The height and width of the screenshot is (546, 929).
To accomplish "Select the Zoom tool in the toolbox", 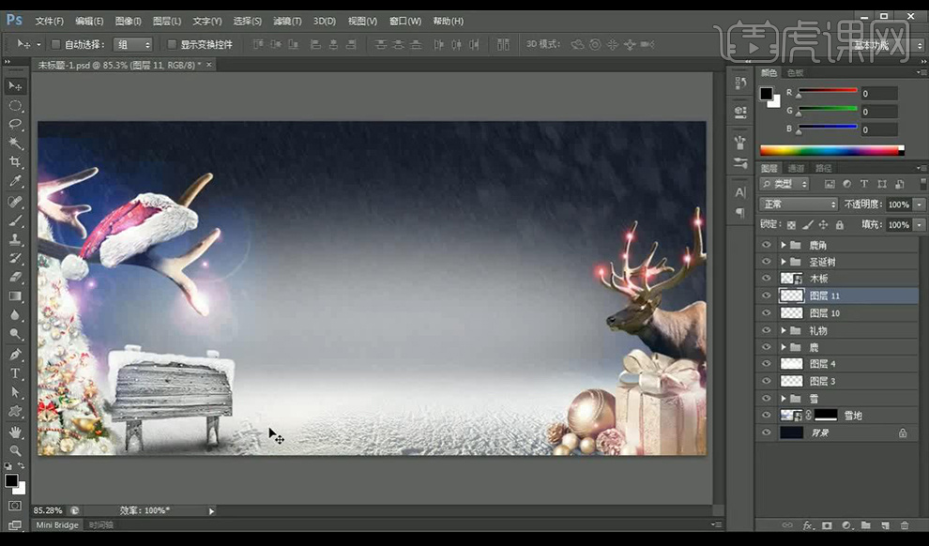I will coord(15,450).
